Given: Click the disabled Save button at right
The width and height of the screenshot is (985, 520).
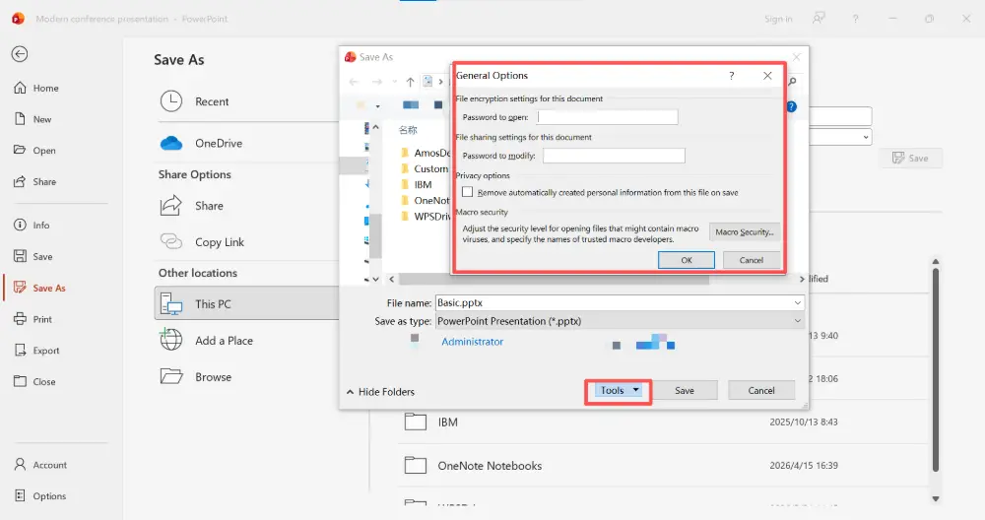Looking at the screenshot, I should point(910,159).
